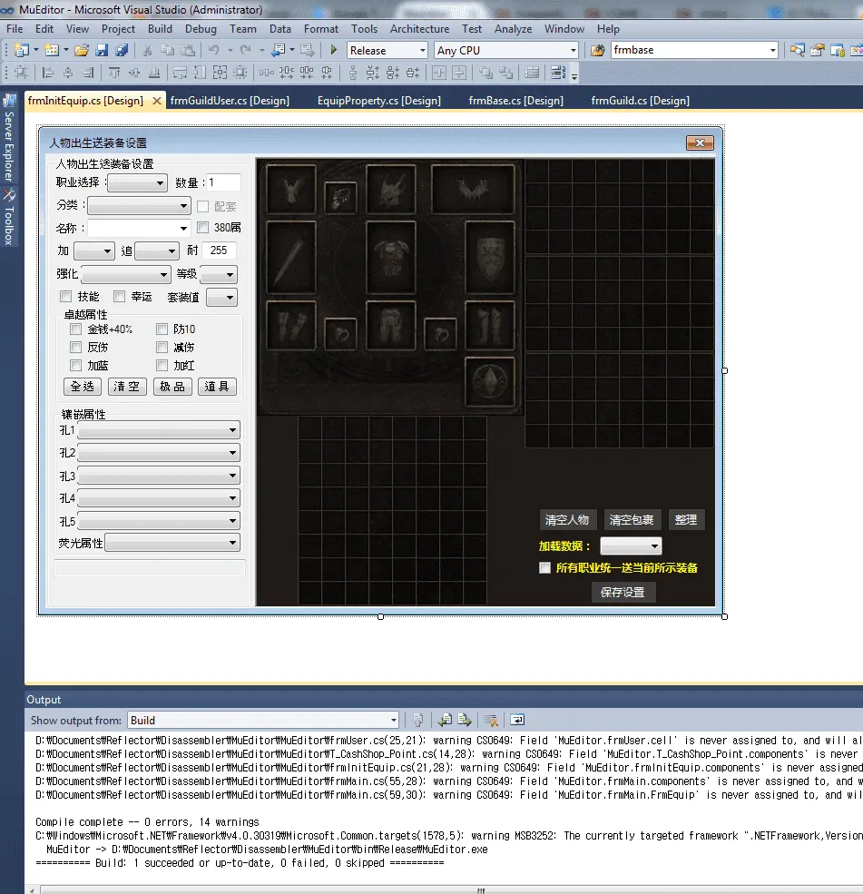863x894 pixels.
Task: Check the 金钱+40% option
Action: [76, 329]
